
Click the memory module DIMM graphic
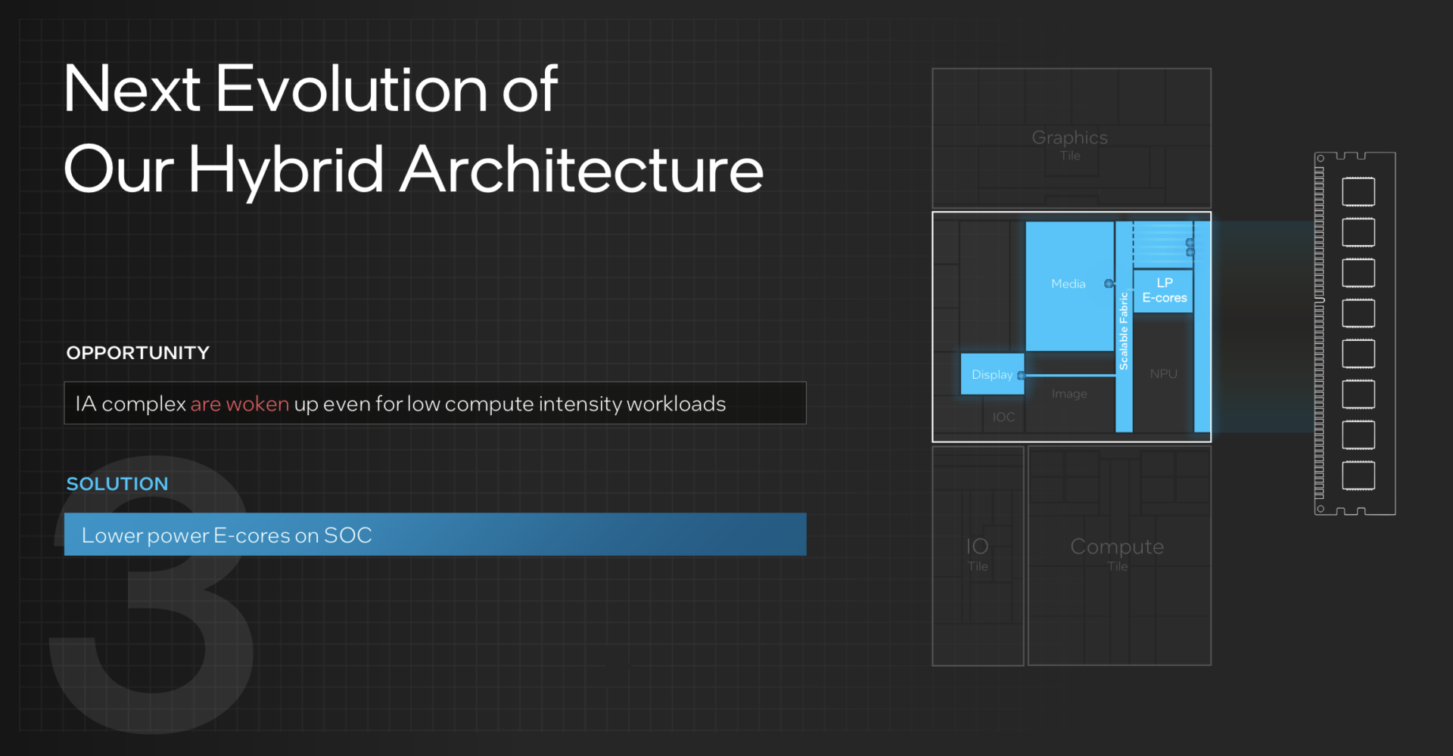[x=1355, y=333]
